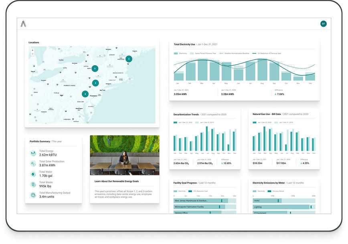
Task: Click the renewable energy goals photo
Action: pyautogui.click(x=124, y=155)
